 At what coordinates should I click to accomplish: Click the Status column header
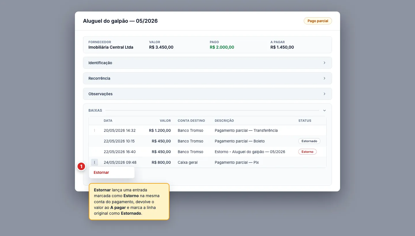[305, 121]
